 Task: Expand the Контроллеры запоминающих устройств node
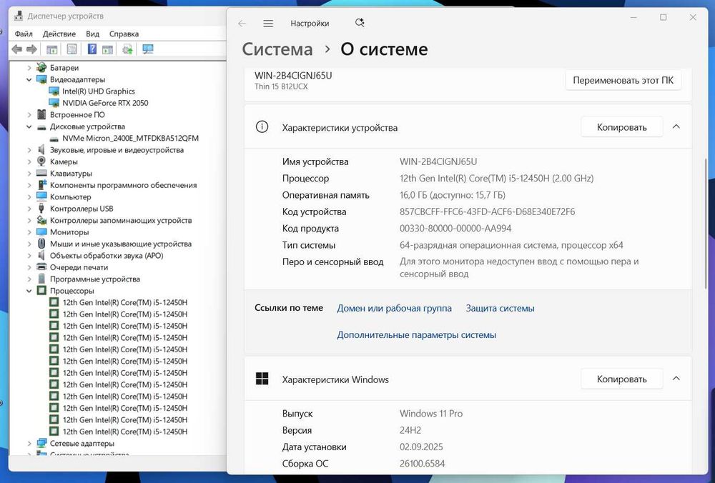tap(29, 220)
